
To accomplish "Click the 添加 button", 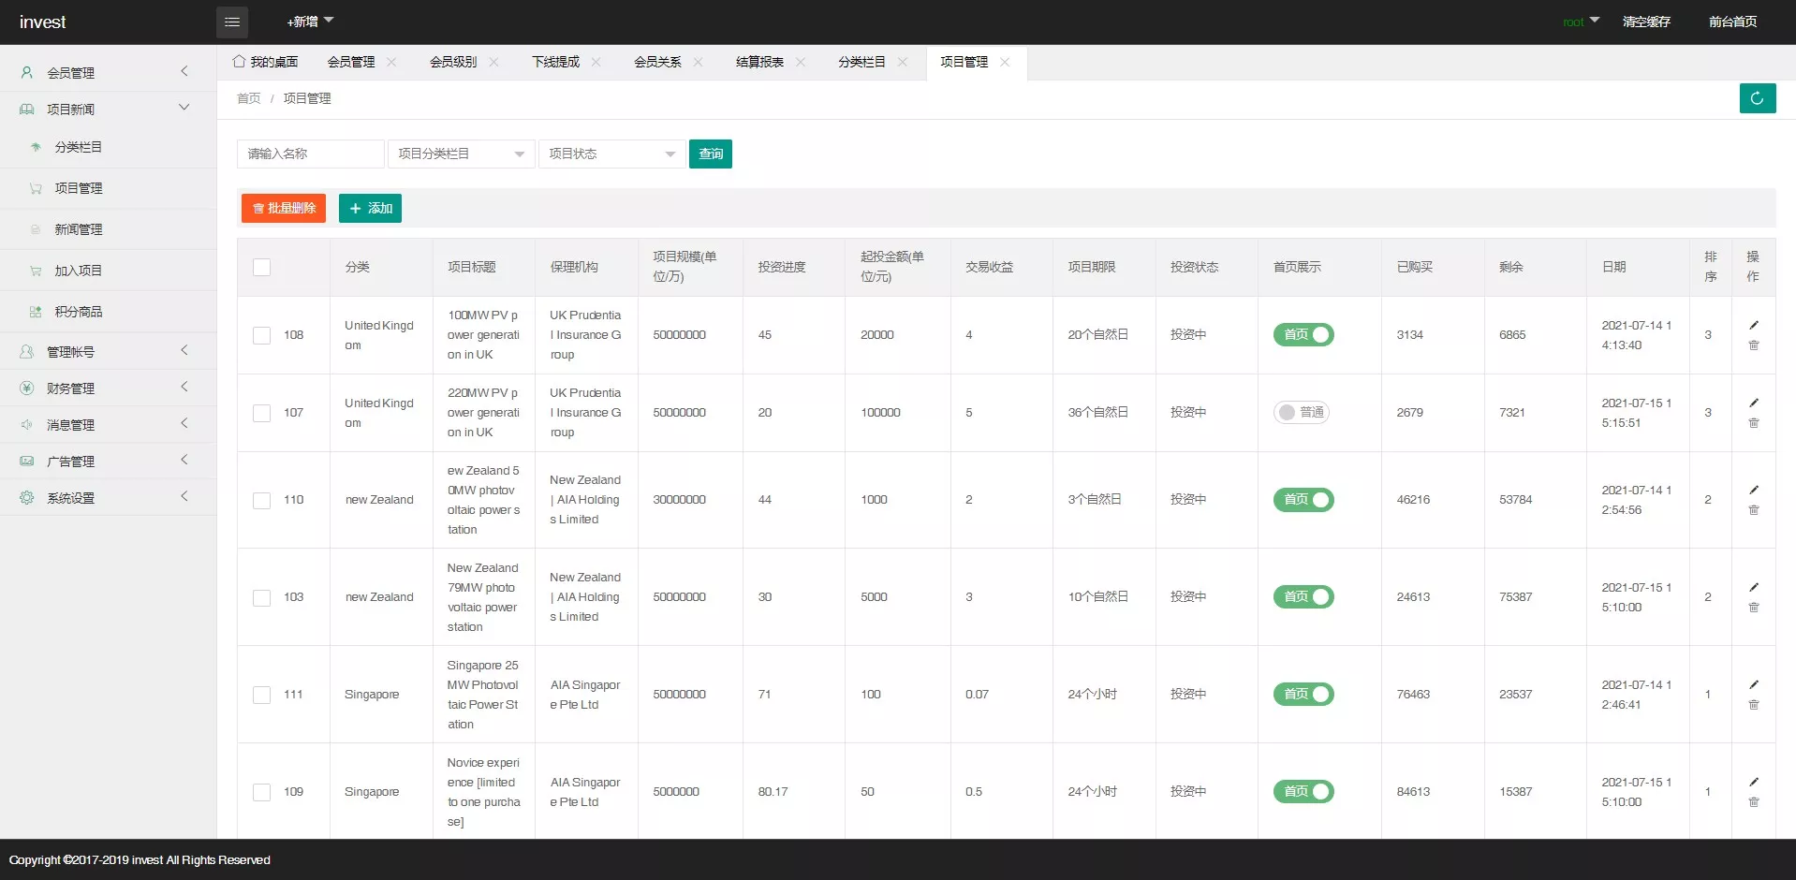I will (x=370, y=208).
